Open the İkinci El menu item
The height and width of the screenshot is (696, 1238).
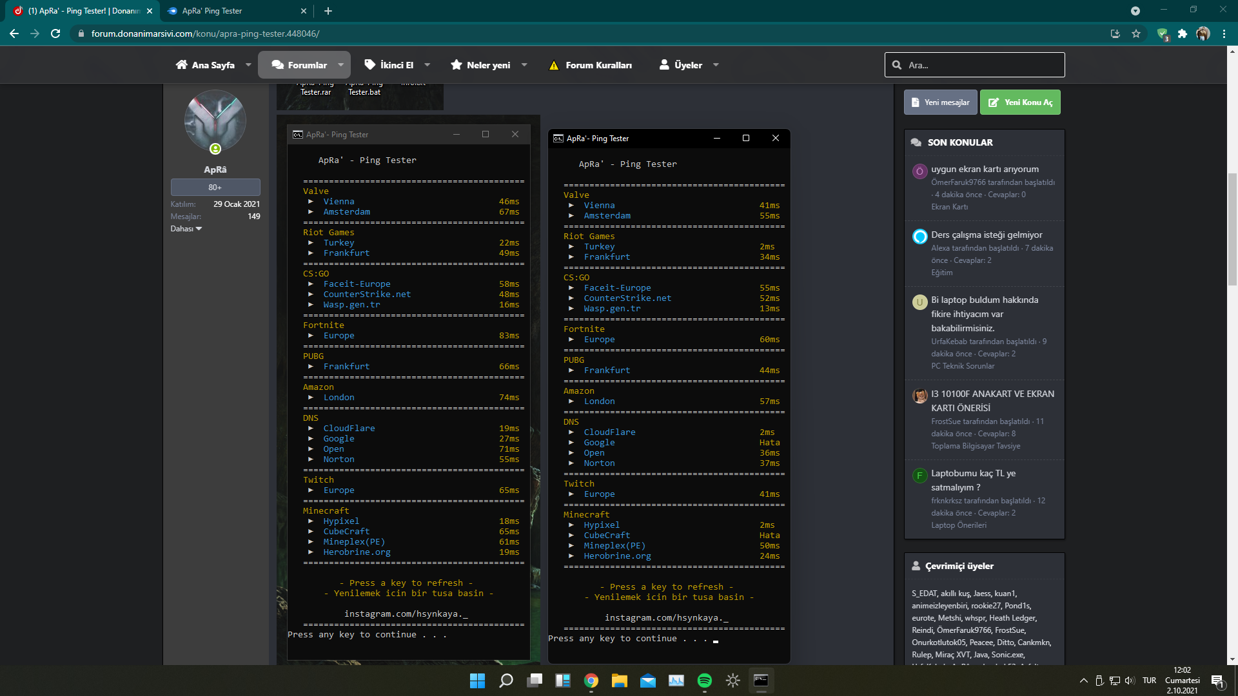coord(389,65)
